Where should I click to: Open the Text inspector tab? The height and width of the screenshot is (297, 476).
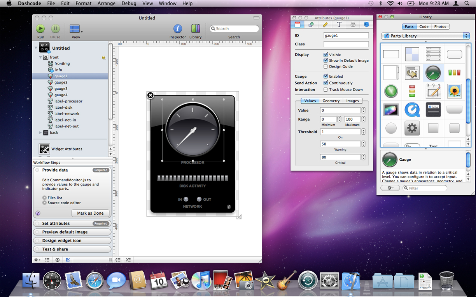(339, 24)
